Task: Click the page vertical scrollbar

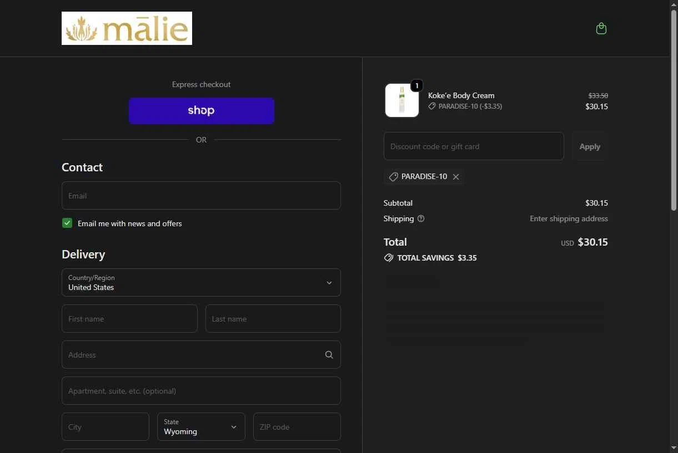Action: click(x=674, y=111)
